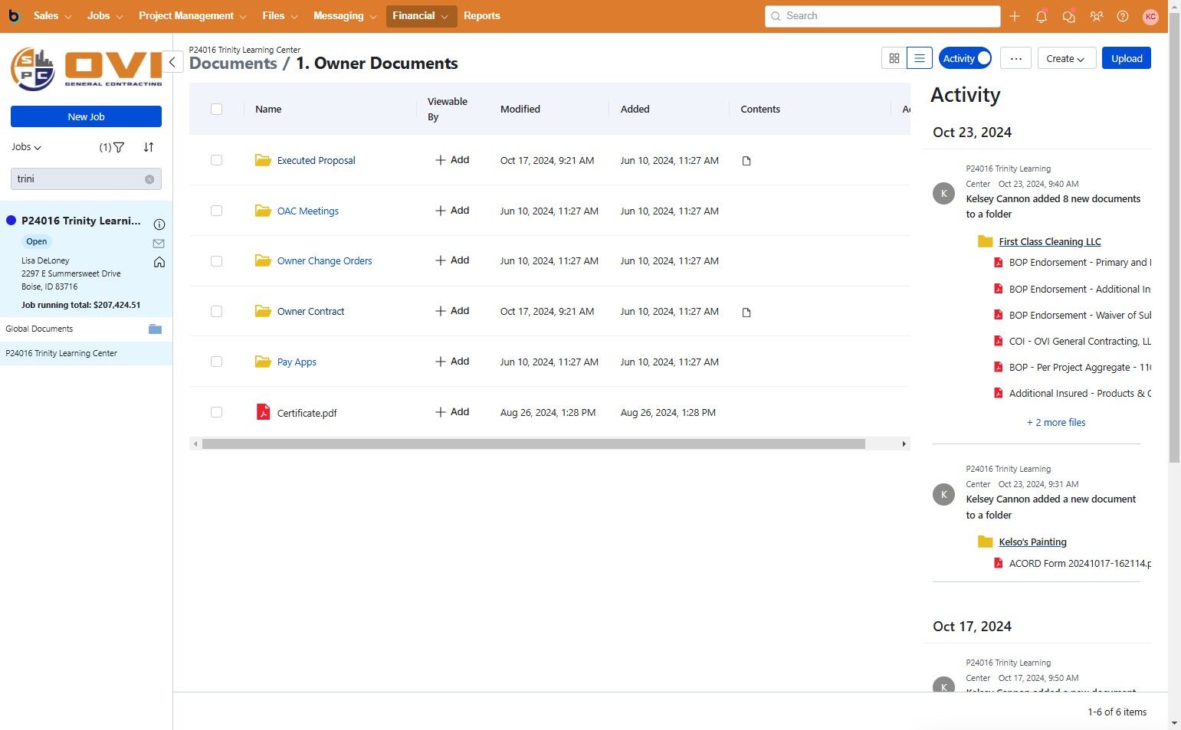Open the Project Management menu
This screenshot has width=1181, height=730.
pos(192,16)
